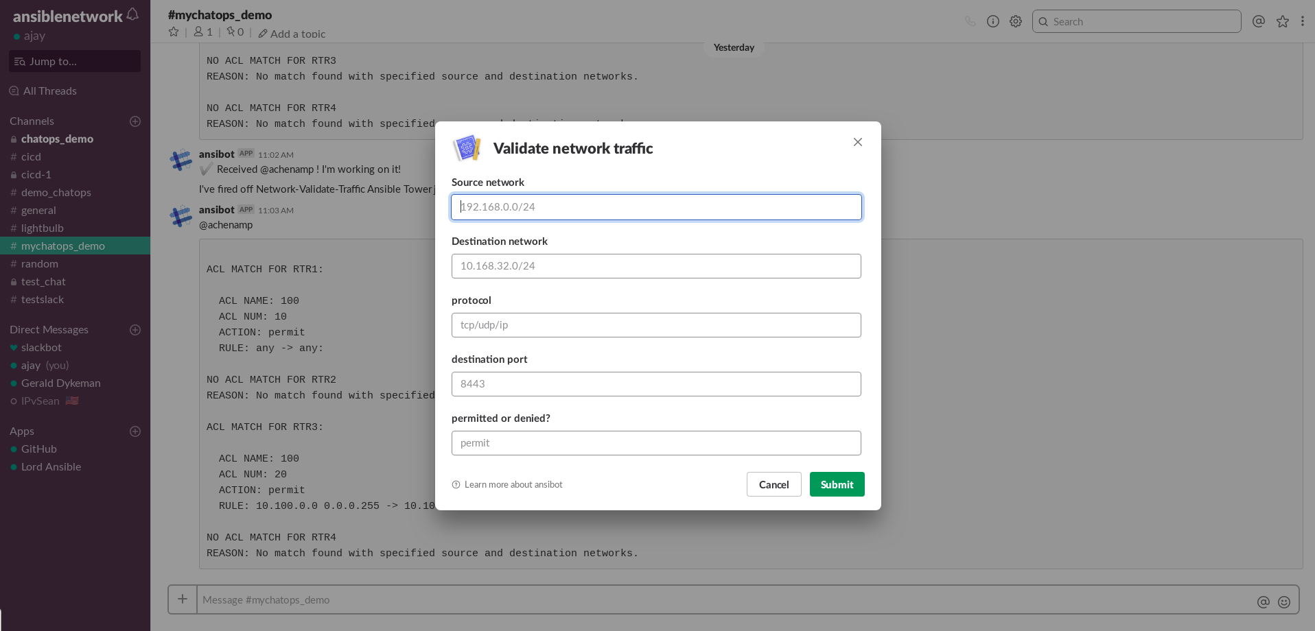
Task: Add an app using Apps plus icon
Action: point(135,431)
